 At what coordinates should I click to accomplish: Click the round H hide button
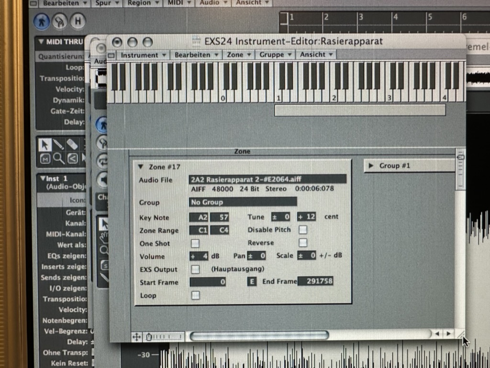[x=77, y=21]
